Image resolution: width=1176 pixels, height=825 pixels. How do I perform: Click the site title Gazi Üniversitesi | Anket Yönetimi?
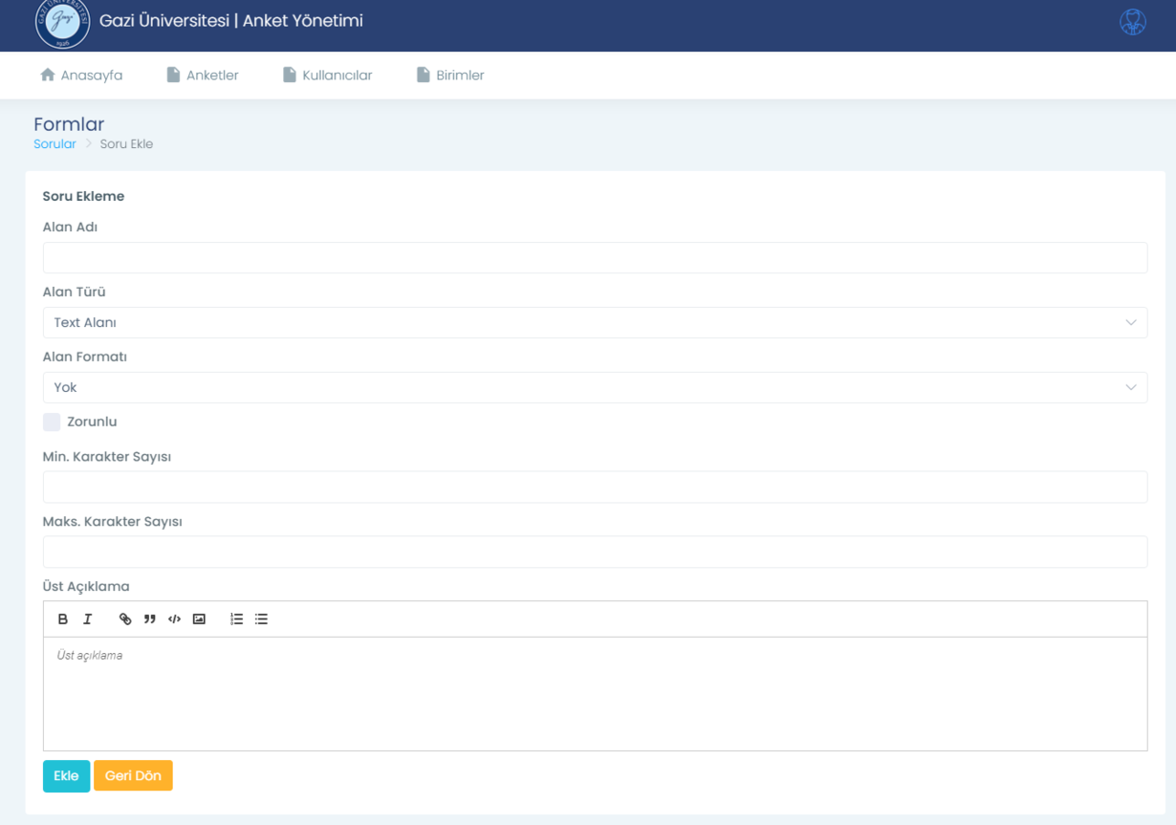click(x=231, y=21)
